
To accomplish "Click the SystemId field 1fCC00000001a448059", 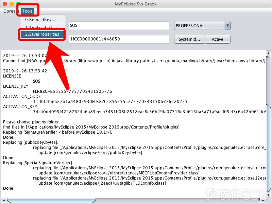I will click(x=119, y=39).
